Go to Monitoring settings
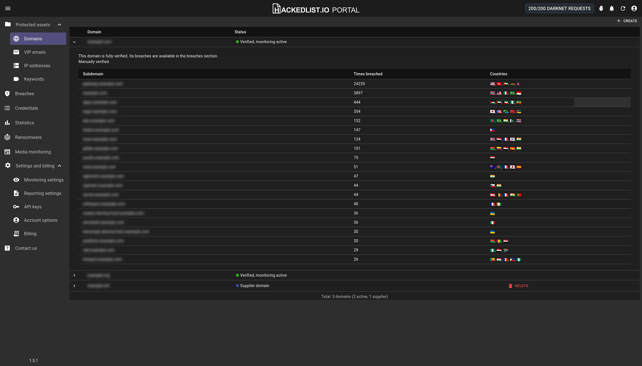 click(44, 180)
